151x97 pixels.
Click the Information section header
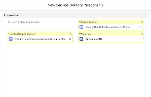(x=75, y=15)
